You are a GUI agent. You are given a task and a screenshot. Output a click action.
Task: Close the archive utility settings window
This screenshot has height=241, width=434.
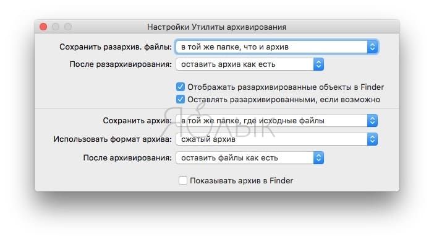43,27
